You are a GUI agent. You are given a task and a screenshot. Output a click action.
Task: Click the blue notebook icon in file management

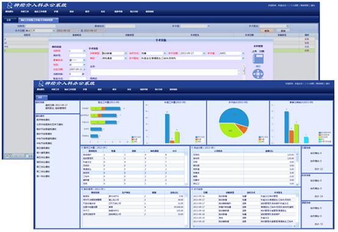(x=258, y=58)
